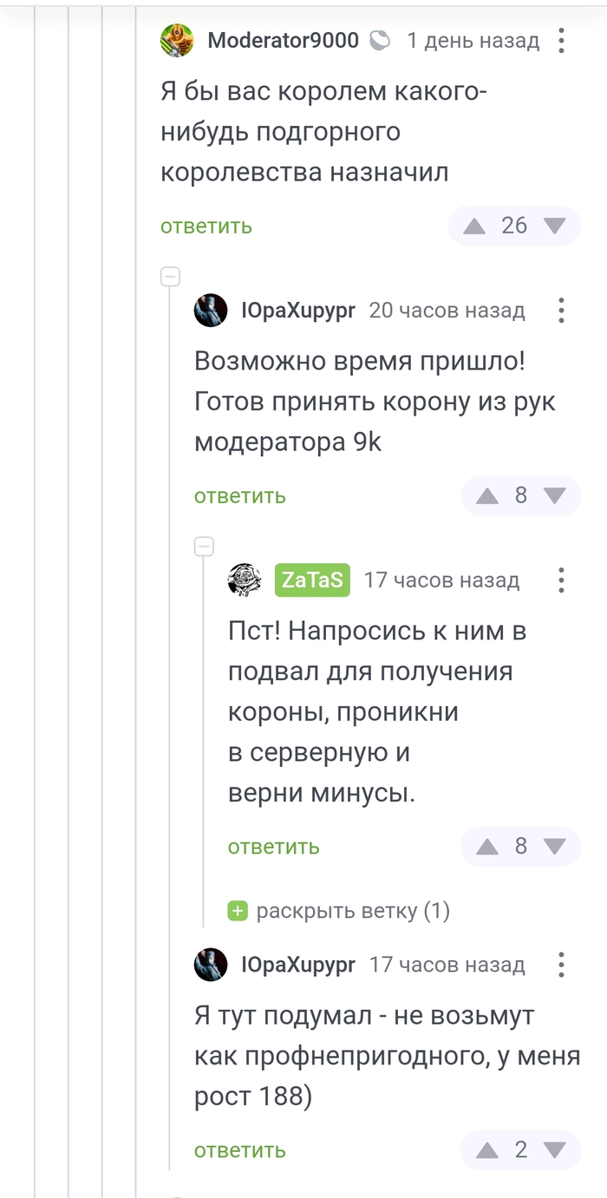The height and width of the screenshot is (1198, 607).
Task: Click the ZaTaS green username badge
Action: point(311,580)
